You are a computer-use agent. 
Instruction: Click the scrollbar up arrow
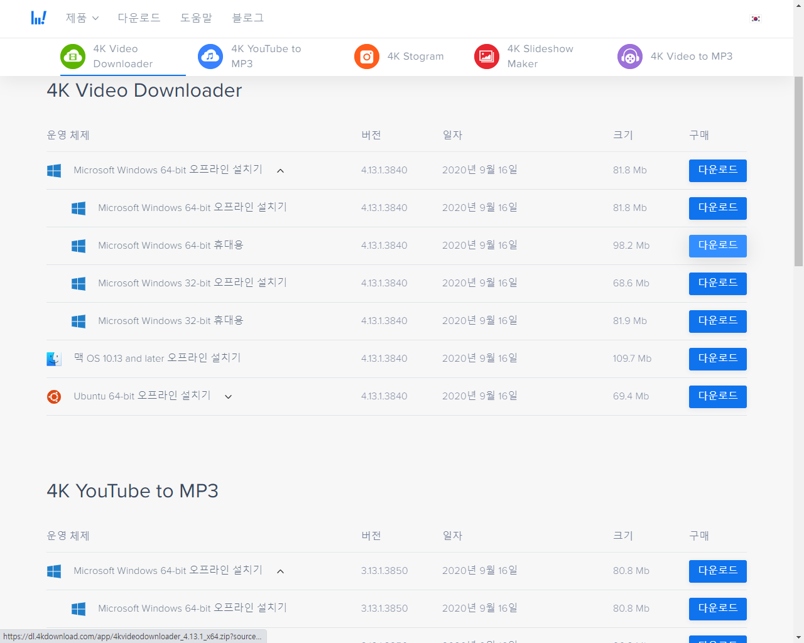pos(798,5)
